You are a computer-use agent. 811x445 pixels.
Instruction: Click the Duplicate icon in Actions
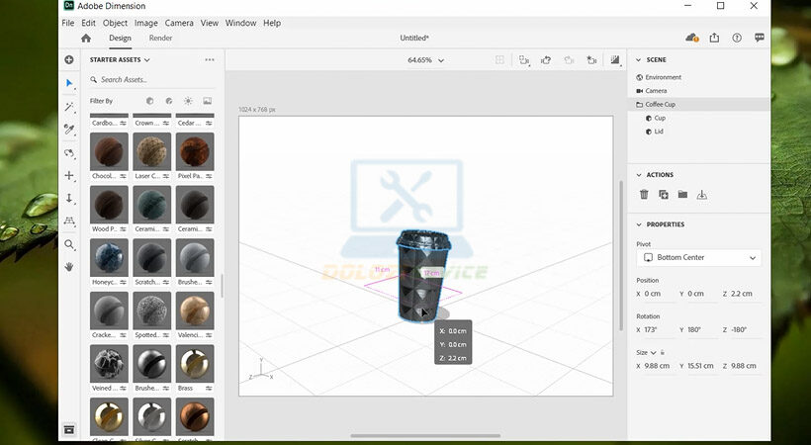pos(664,195)
